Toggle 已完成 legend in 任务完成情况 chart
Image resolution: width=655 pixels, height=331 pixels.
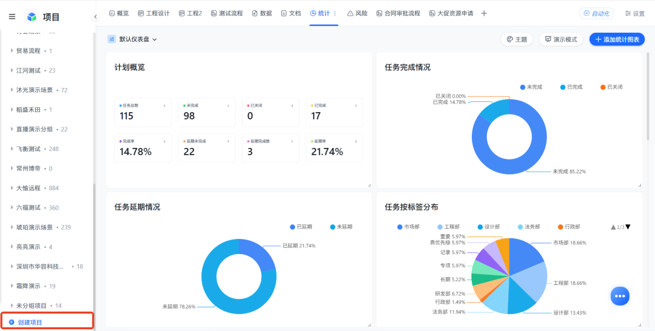click(x=571, y=87)
